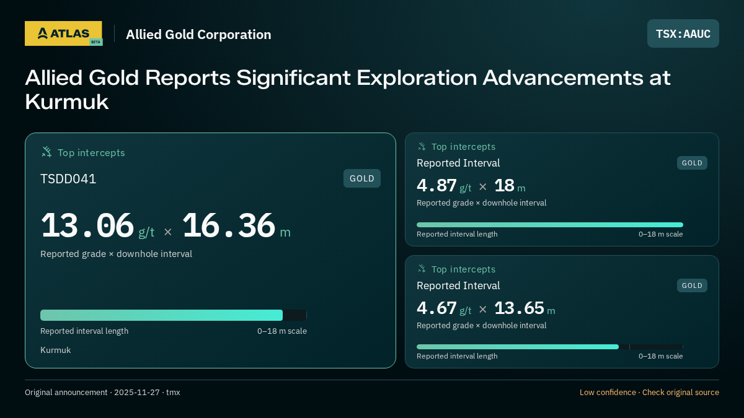Image resolution: width=744 pixels, height=418 pixels.
Task: Click the drill icon in TSDD041 card
Action: [46, 152]
